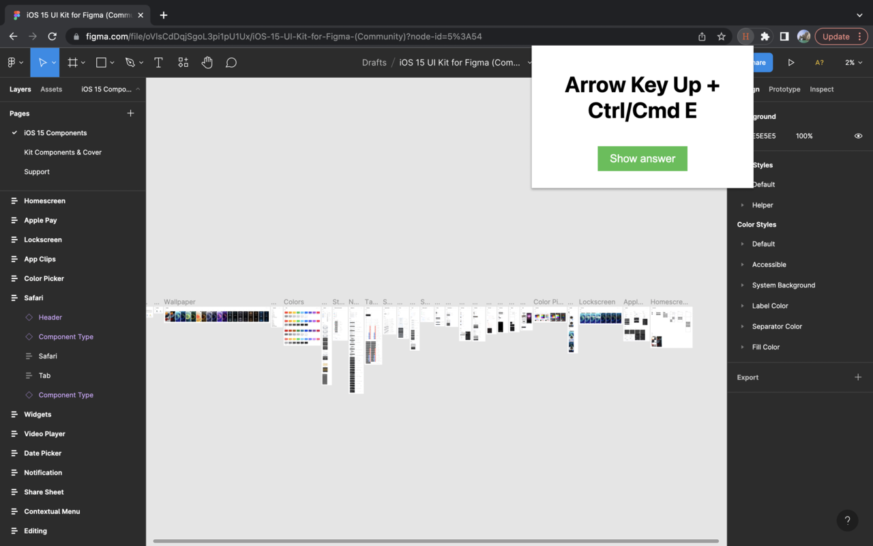Open the Drafts breadcrumb link
The width and height of the screenshot is (873, 546).
click(x=374, y=62)
